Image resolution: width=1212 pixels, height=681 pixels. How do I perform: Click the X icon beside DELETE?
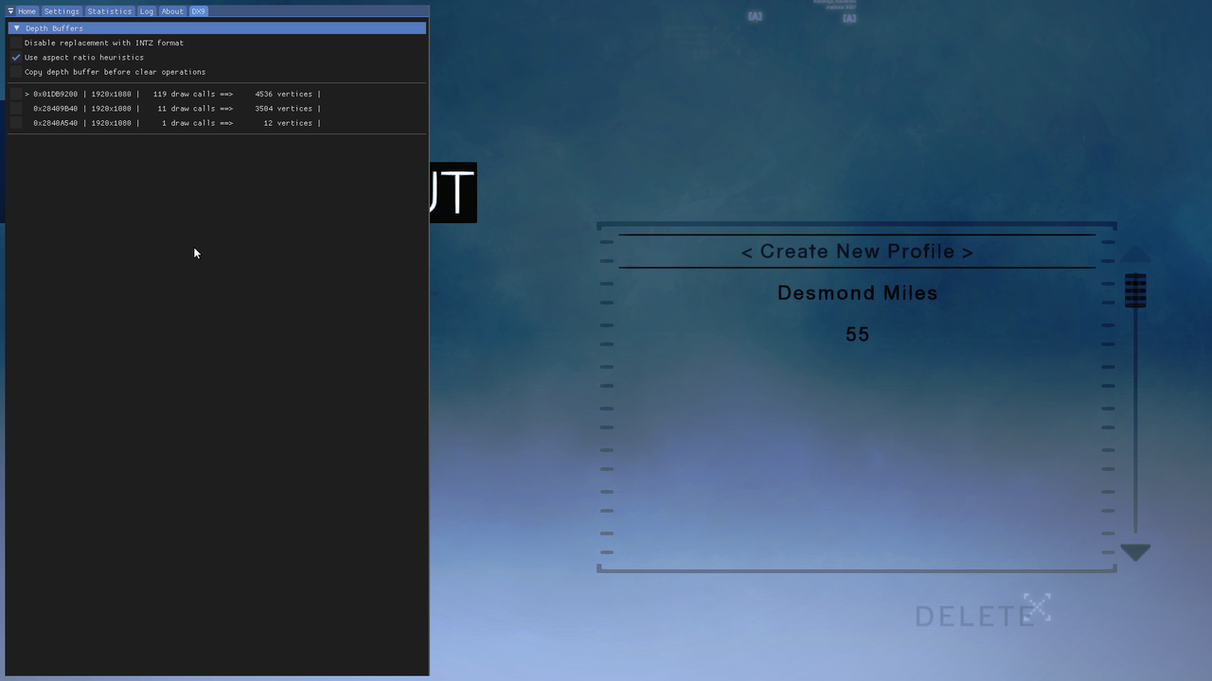(1038, 608)
